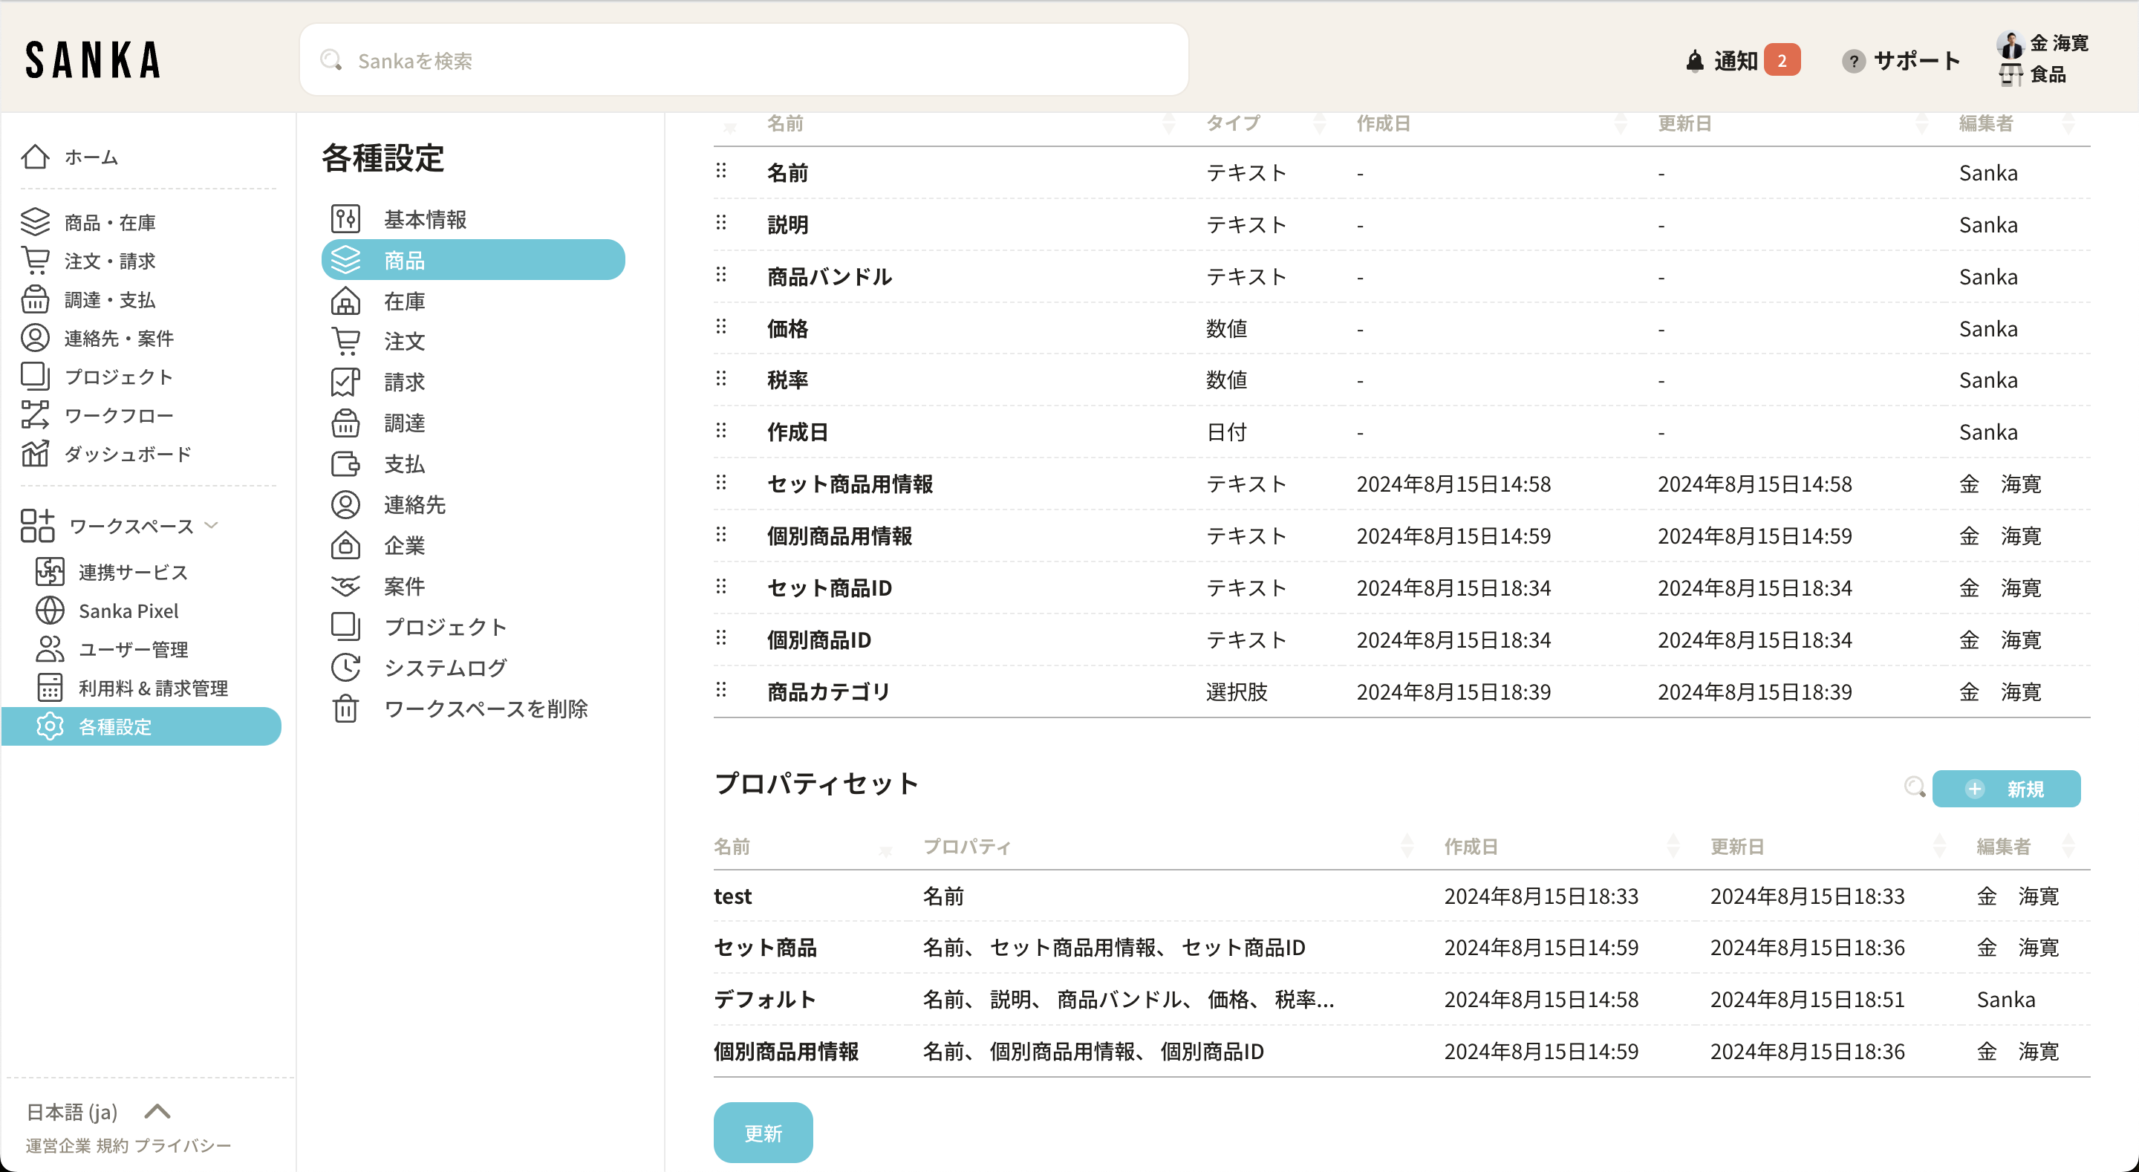
Task: Click the 新規 button for property sets
Action: click(2005, 788)
